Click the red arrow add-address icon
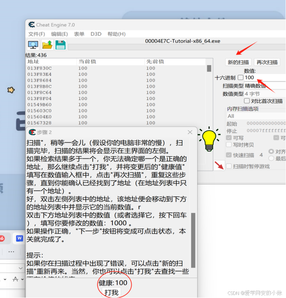The image size is (286, 298). pyautogui.click(x=219, y=165)
